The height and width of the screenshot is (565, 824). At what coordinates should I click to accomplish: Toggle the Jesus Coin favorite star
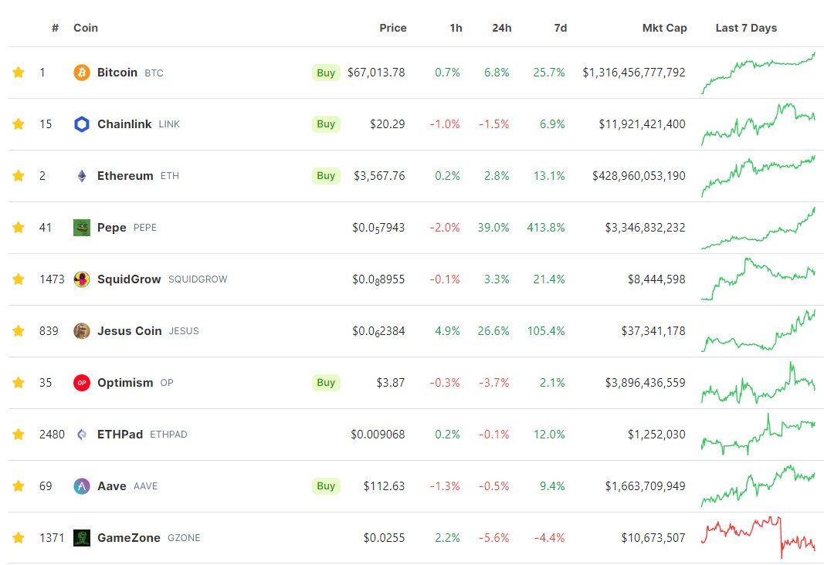pyautogui.click(x=19, y=331)
